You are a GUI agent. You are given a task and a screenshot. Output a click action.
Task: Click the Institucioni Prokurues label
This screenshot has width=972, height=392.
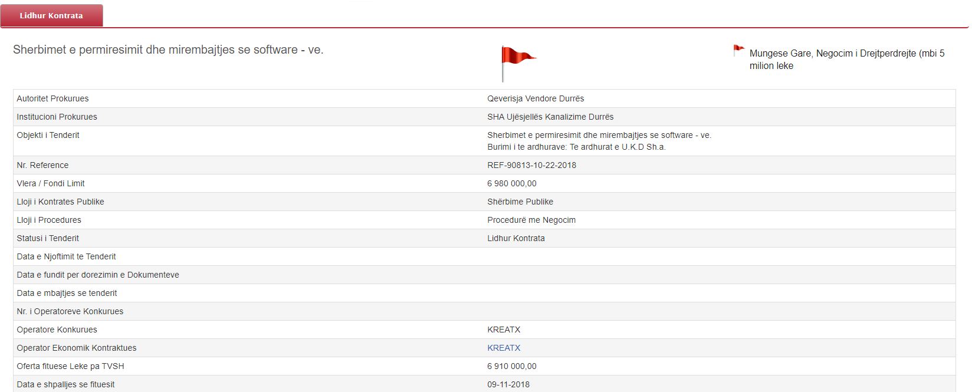(x=57, y=117)
